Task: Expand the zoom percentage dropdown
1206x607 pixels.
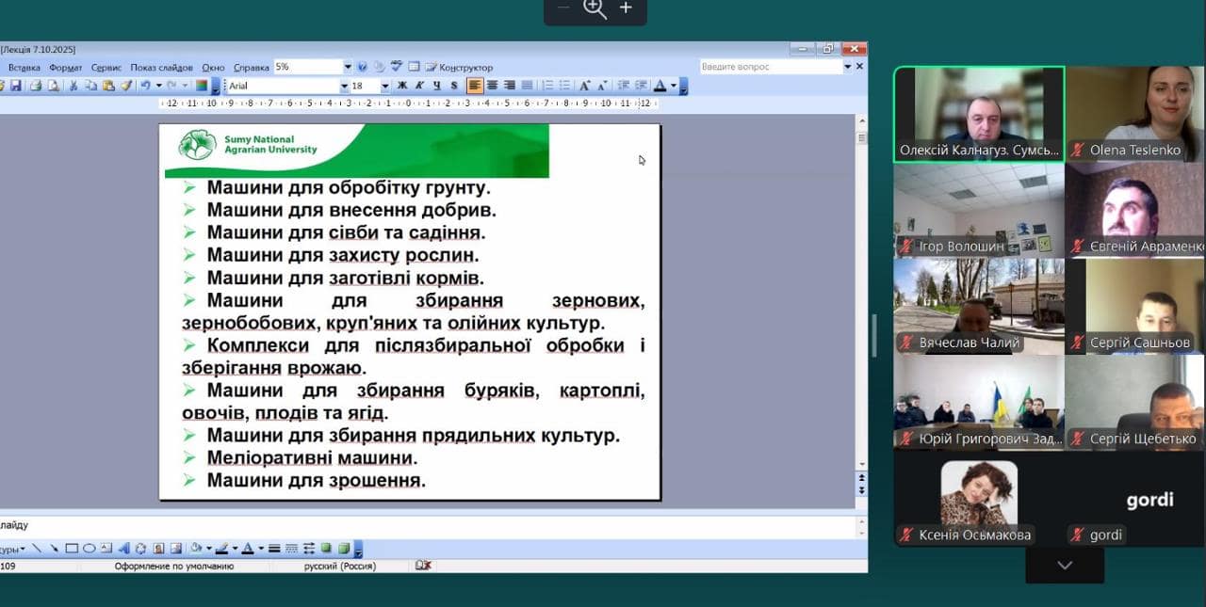Action: 348,67
